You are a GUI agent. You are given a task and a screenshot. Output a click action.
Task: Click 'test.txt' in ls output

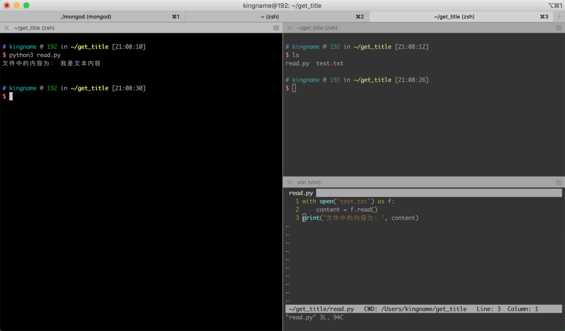pos(330,63)
